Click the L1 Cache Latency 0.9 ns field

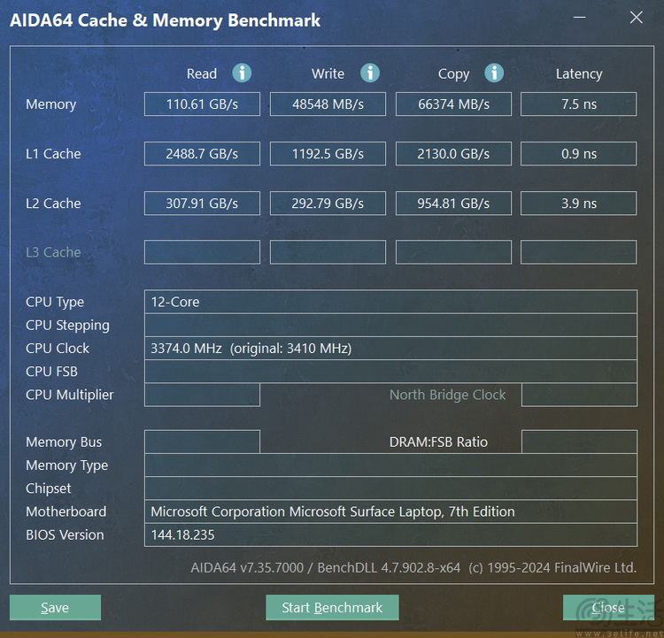[x=578, y=154]
